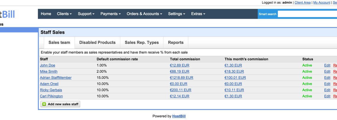Click this month's commission €18.30 EUR

pos(234,71)
